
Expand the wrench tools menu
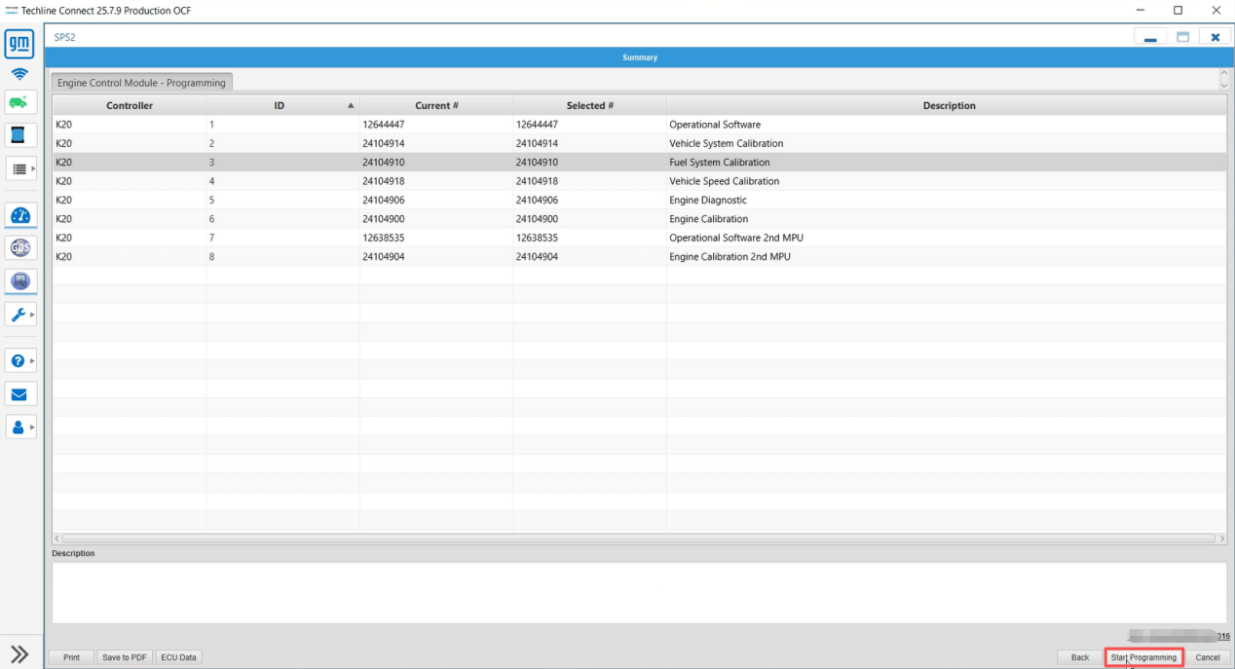click(20, 315)
